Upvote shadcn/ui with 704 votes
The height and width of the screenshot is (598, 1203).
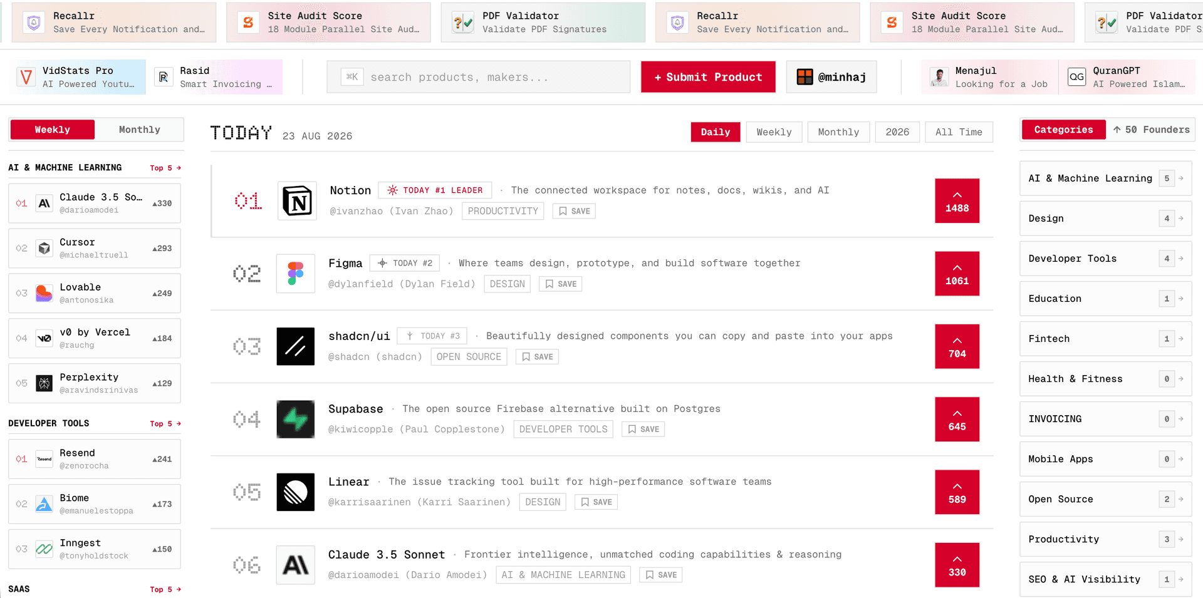pos(957,346)
